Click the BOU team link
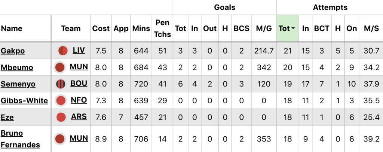Screen dimensions: 383x152 pos(79,83)
